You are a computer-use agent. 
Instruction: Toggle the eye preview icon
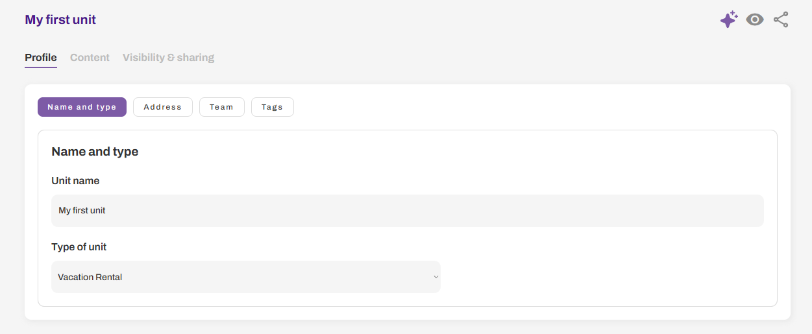(x=755, y=19)
